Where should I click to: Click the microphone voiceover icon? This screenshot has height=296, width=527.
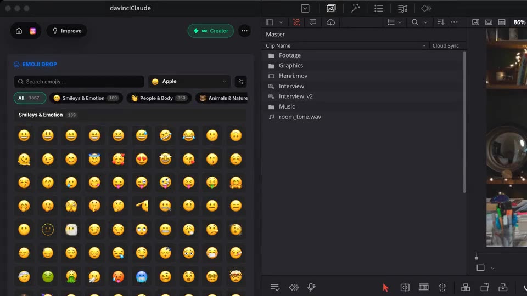[x=311, y=287]
